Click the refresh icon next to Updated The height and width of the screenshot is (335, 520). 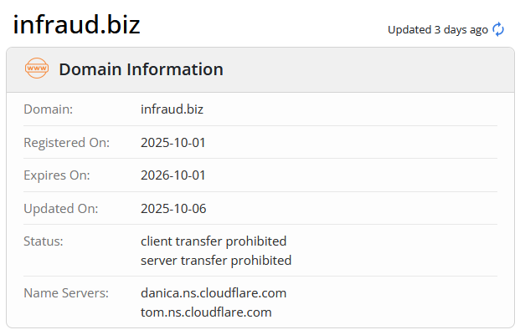pyautogui.click(x=498, y=29)
